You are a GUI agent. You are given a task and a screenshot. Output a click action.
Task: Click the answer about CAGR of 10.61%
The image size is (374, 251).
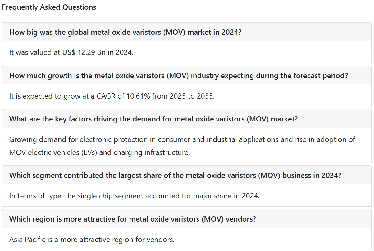(x=112, y=96)
